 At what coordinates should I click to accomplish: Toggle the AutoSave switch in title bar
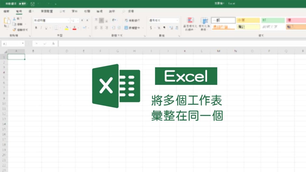click(23, 4)
